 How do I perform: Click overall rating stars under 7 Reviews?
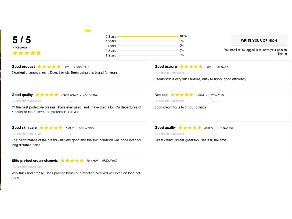(27, 53)
